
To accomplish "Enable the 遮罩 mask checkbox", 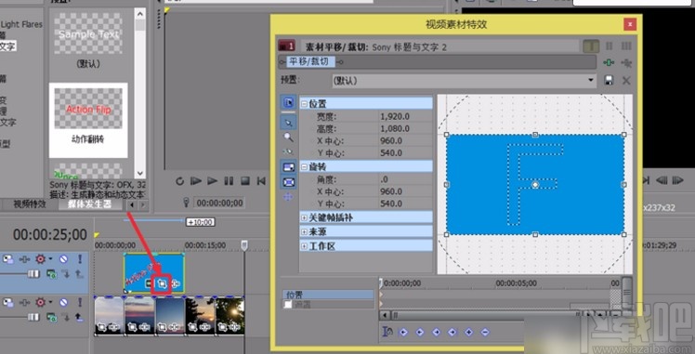I will [x=288, y=305].
